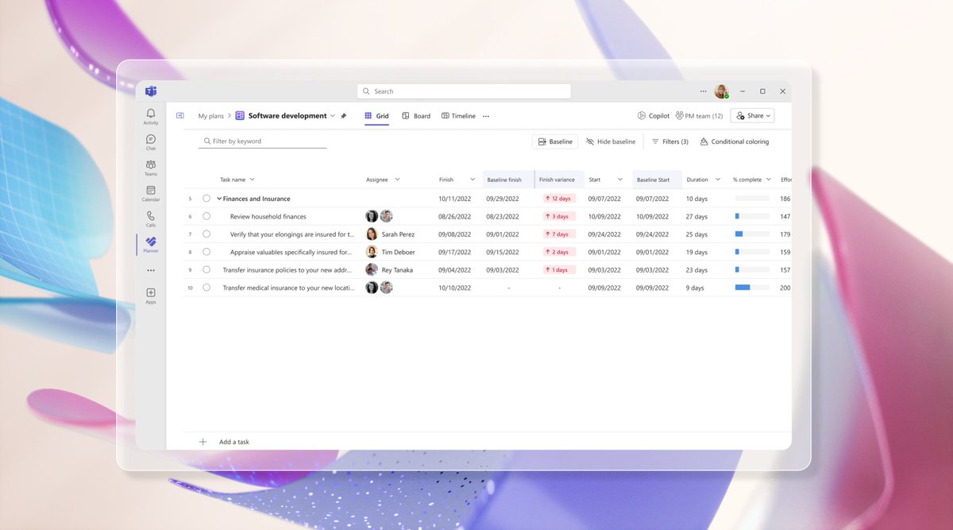Mark Transfer medical insurance task complete
Image resolution: width=953 pixels, height=530 pixels.
click(x=206, y=288)
